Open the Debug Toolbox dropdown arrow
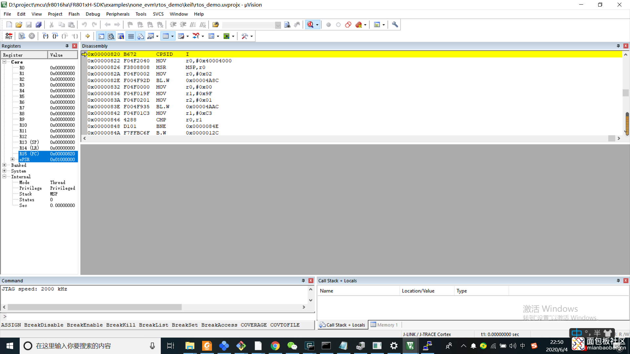 252,36
